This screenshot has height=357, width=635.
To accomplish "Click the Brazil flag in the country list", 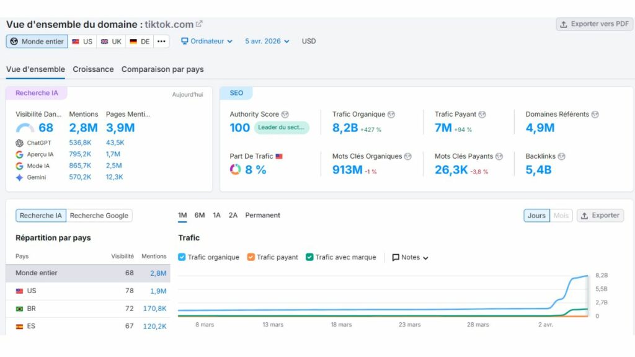I will 20,307.
